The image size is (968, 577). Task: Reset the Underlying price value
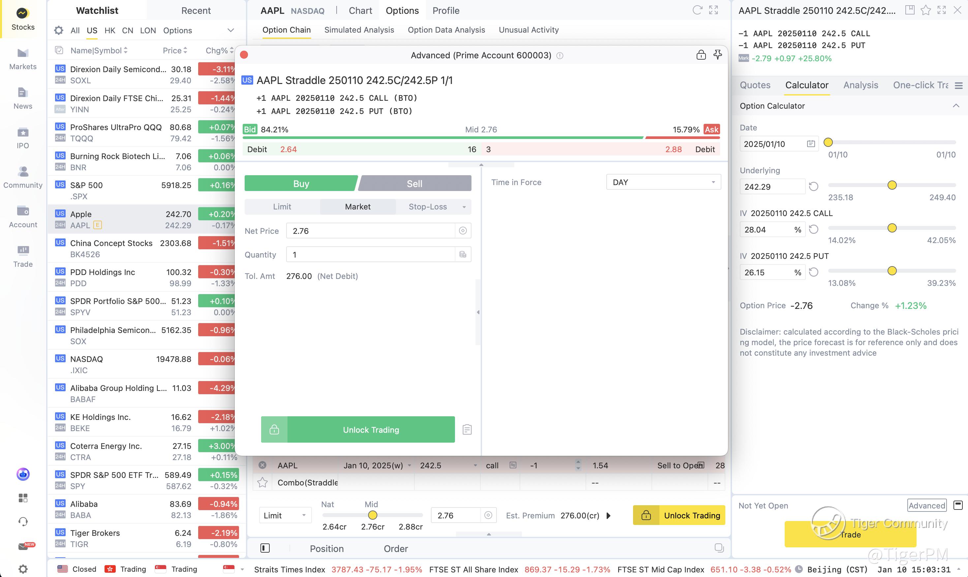813,187
